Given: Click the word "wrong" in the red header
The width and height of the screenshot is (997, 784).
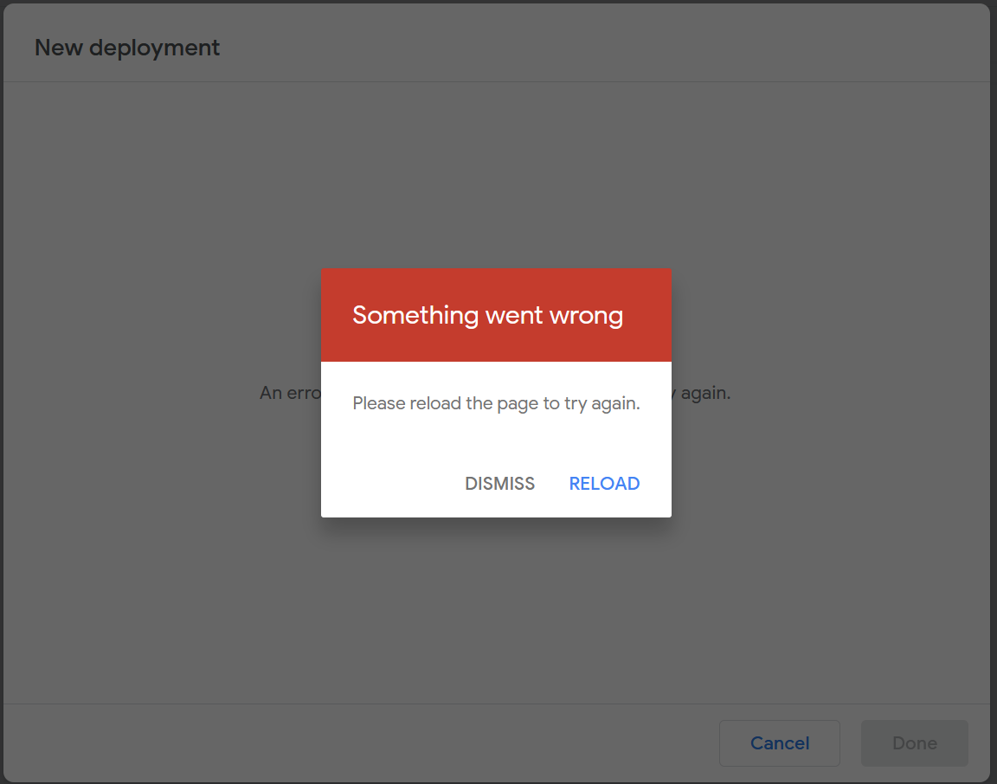Looking at the screenshot, I should tap(586, 317).
